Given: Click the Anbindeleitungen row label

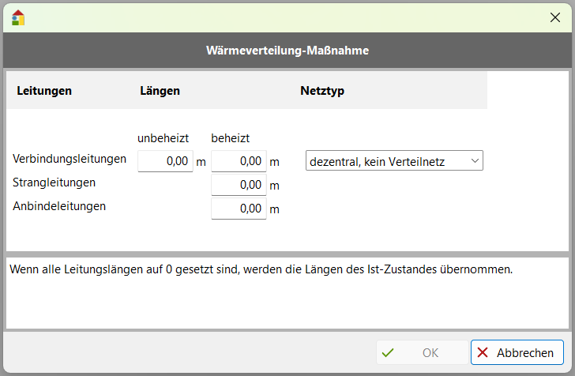Looking at the screenshot, I should [59, 206].
